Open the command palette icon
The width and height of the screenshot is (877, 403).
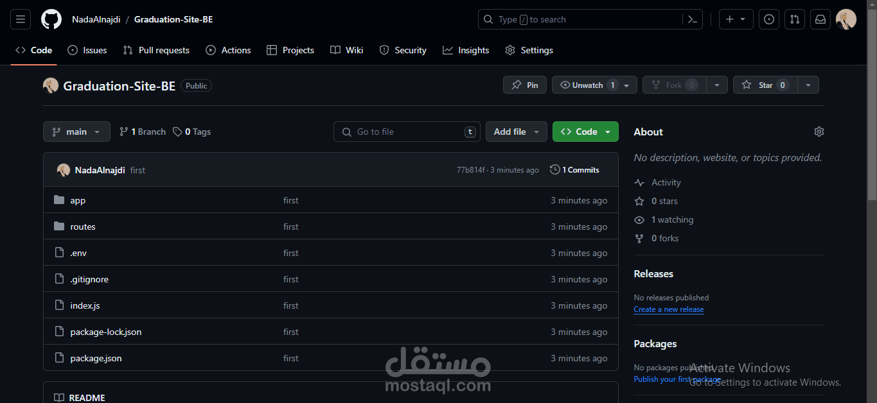point(693,19)
